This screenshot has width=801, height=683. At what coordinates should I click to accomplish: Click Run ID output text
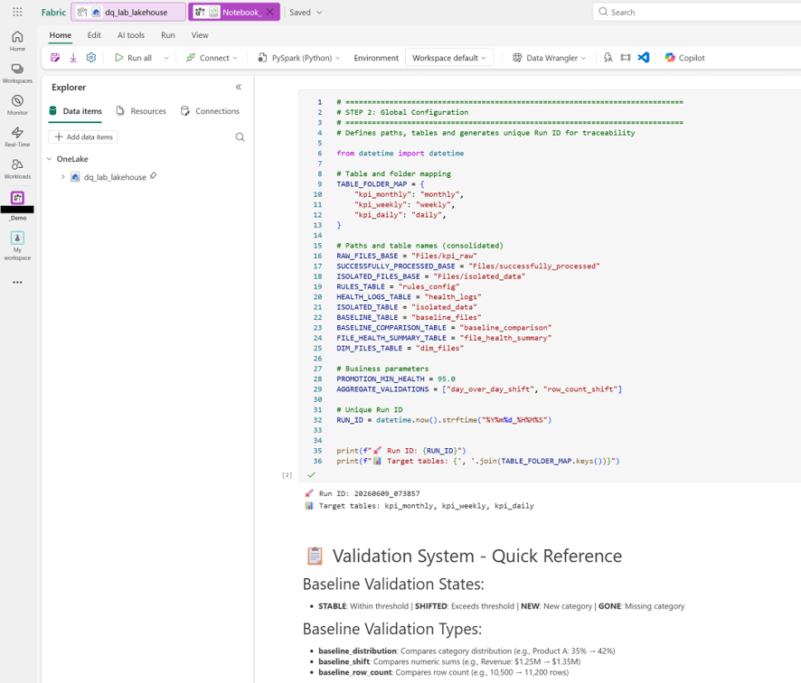coord(370,493)
